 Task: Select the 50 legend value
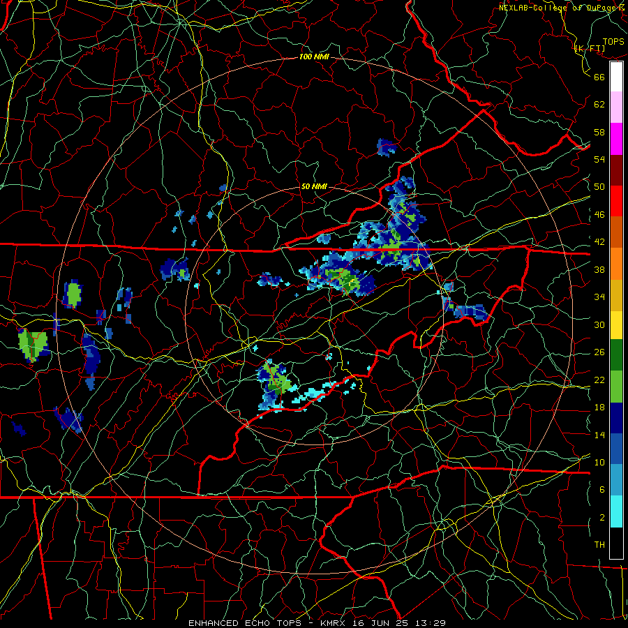click(x=599, y=187)
